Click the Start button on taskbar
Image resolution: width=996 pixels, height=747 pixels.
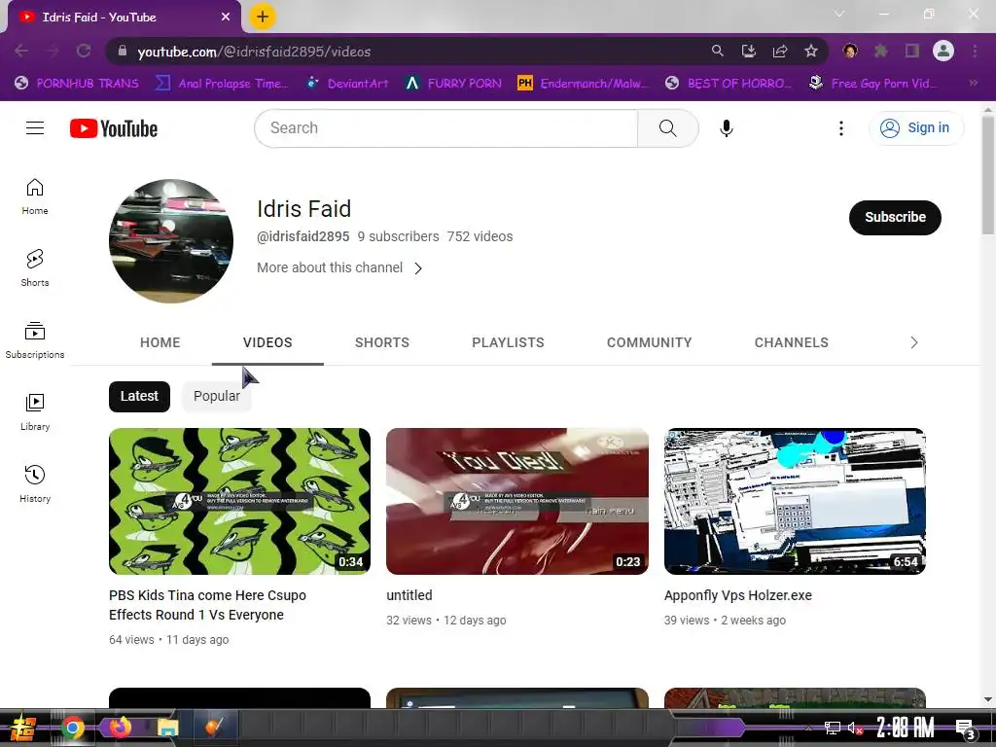tap(23, 728)
